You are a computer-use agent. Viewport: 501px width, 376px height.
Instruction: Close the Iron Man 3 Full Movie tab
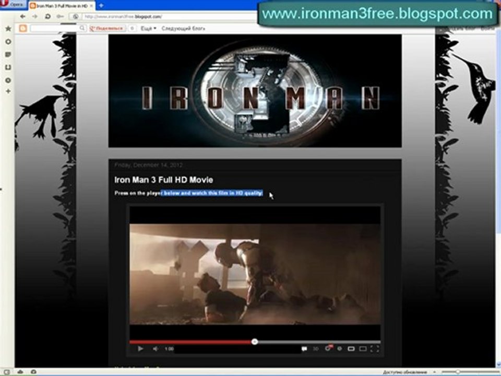91,6
